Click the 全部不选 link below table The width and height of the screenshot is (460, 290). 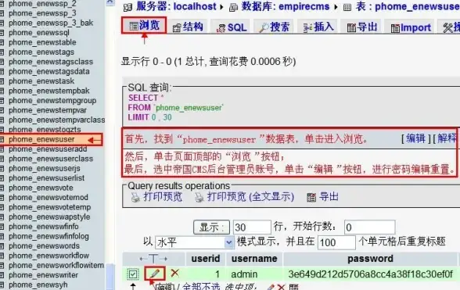click(x=201, y=286)
